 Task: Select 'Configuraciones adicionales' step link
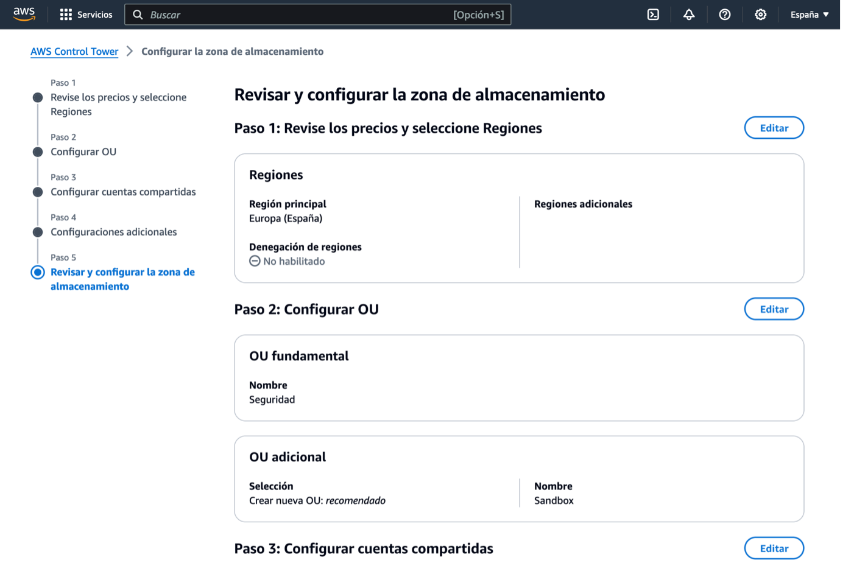click(x=113, y=231)
